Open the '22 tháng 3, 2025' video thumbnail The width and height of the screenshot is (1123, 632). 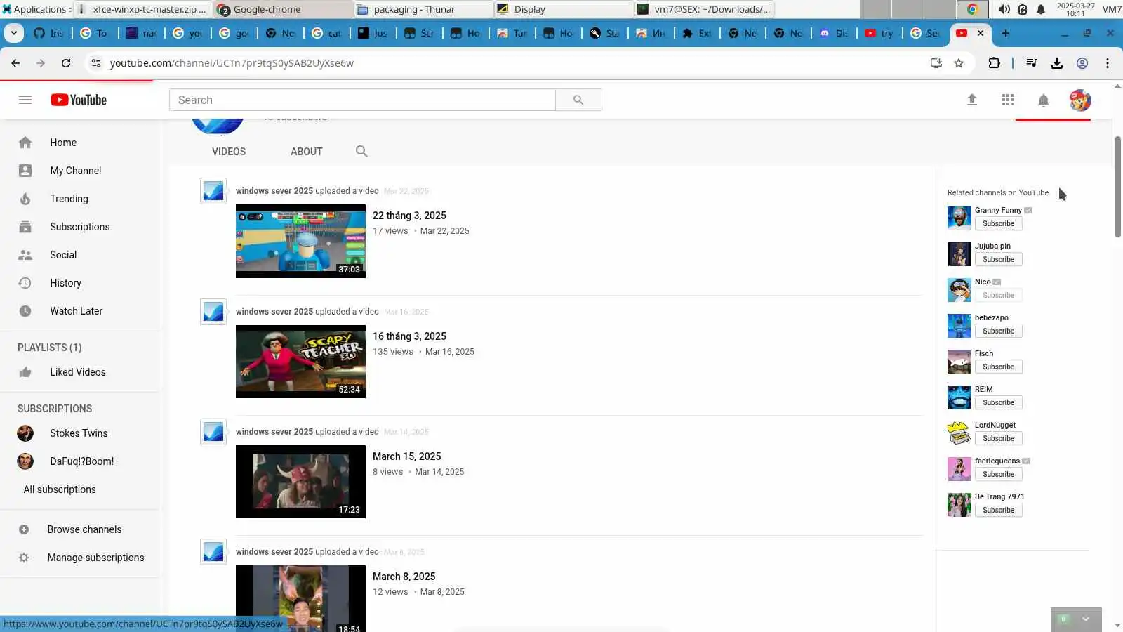tap(300, 241)
